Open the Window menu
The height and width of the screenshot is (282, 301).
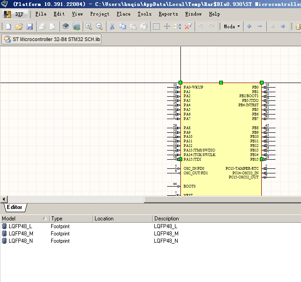point(193,14)
